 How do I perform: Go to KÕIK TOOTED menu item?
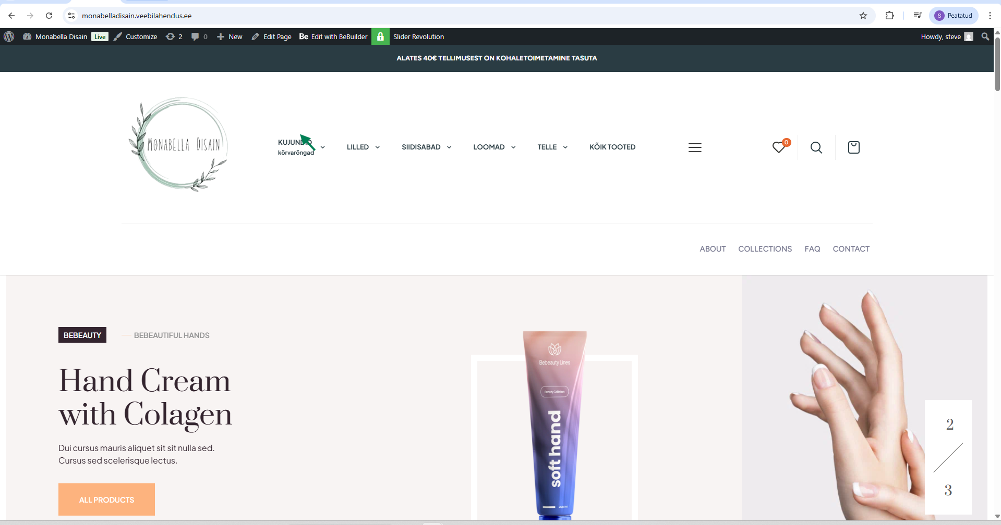[612, 147]
